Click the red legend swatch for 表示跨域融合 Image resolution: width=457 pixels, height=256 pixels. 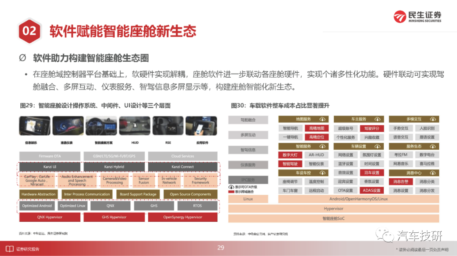pyautogui.click(x=231, y=192)
